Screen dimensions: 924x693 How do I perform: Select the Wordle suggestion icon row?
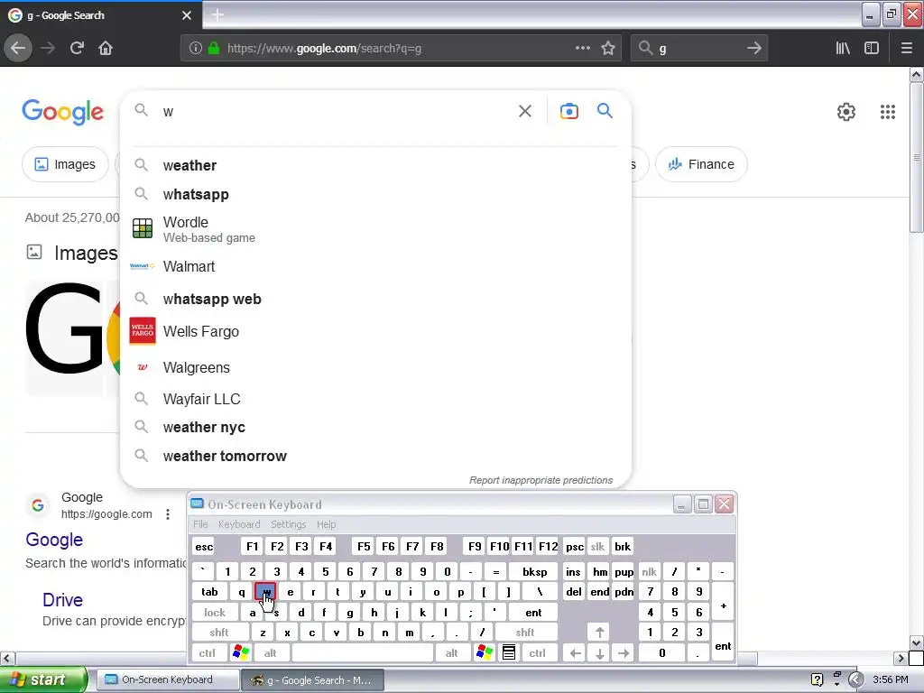375,229
